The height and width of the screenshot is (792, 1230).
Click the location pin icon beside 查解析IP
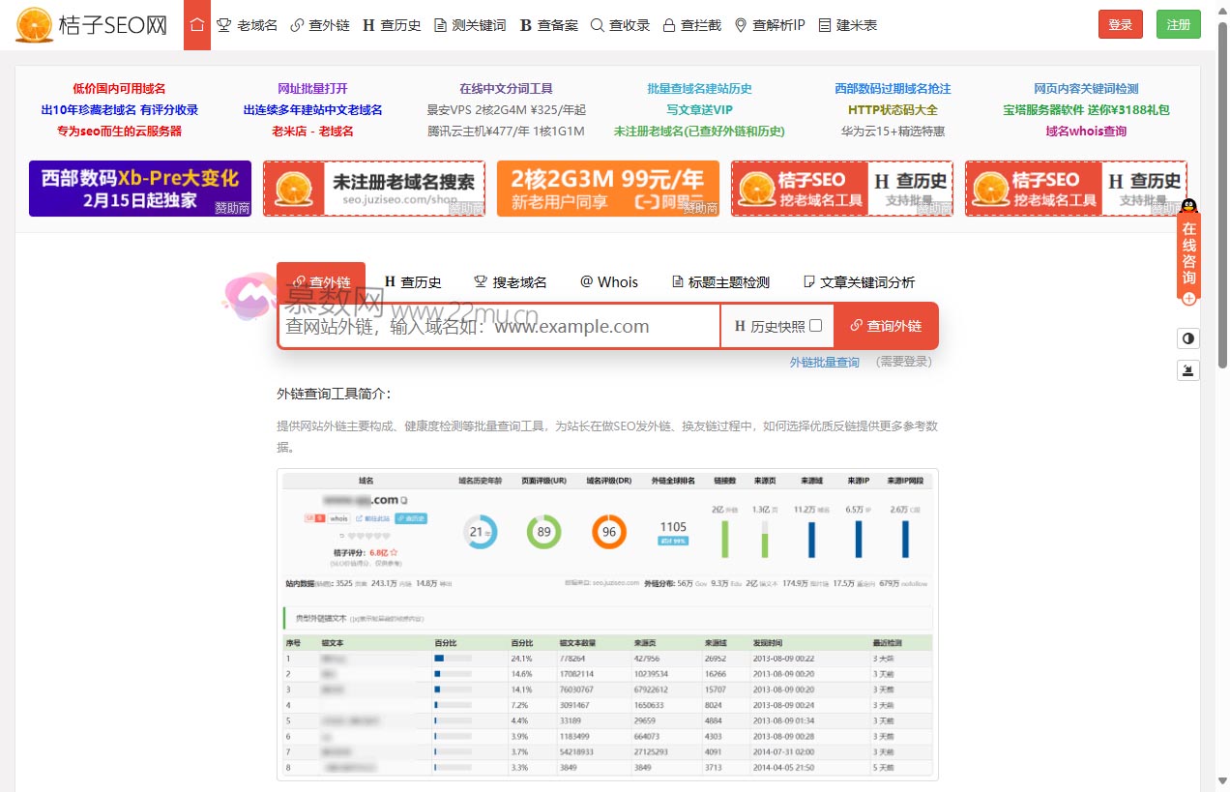click(739, 24)
